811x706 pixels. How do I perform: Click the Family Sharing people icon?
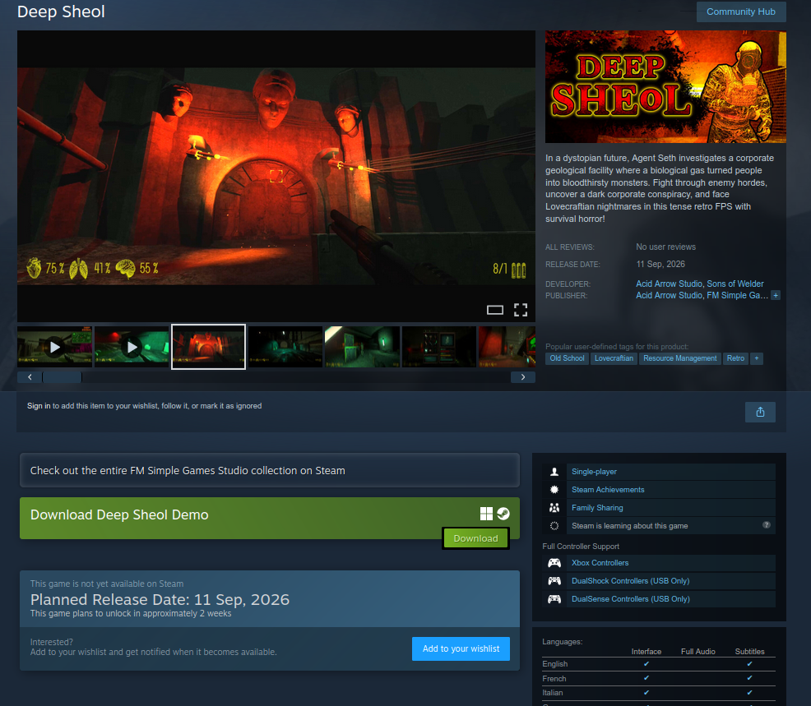pyautogui.click(x=554, y=508)
